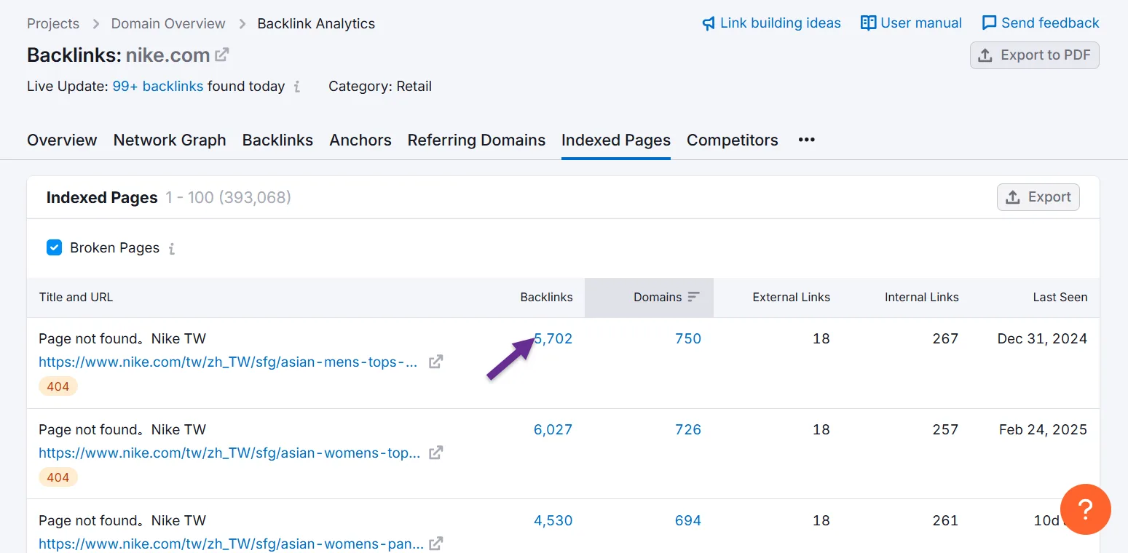Click internal links value 257
This screenshot has width=1128, height=553.
tap(945, 429)
